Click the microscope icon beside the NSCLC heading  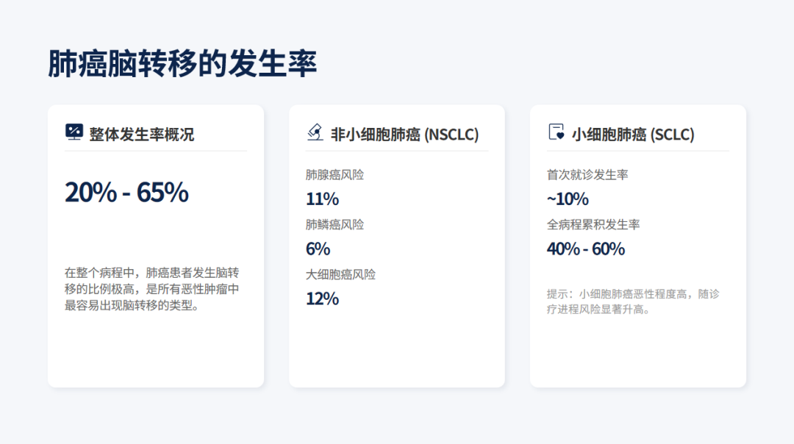315,132
